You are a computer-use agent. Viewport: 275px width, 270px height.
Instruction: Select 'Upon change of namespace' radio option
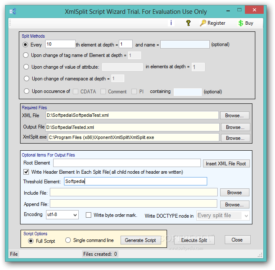coord(26,78)
